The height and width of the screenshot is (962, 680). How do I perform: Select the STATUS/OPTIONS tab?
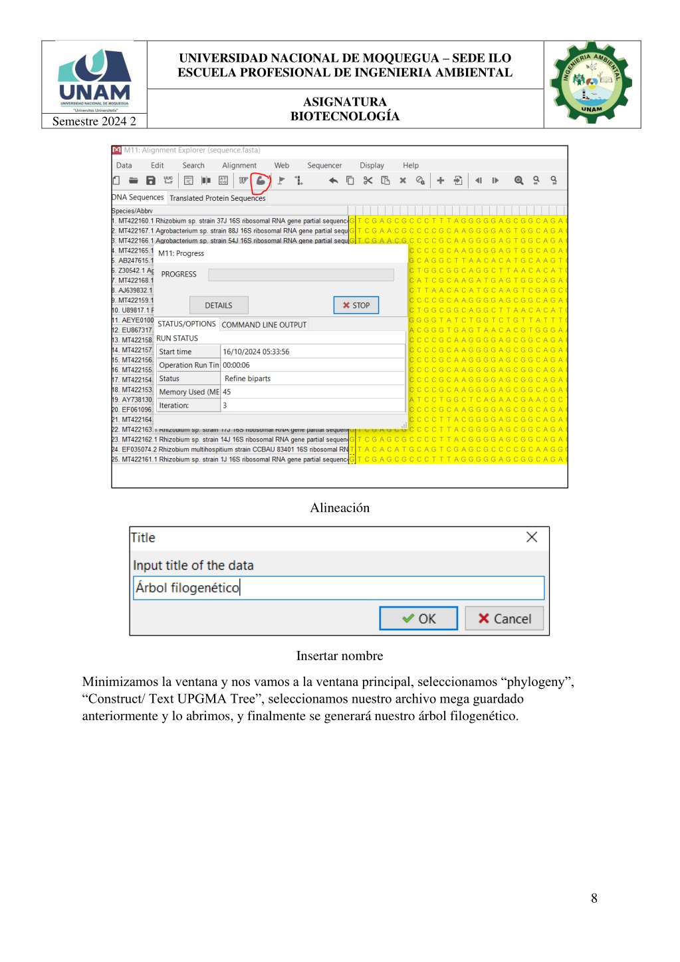point(187,324)
